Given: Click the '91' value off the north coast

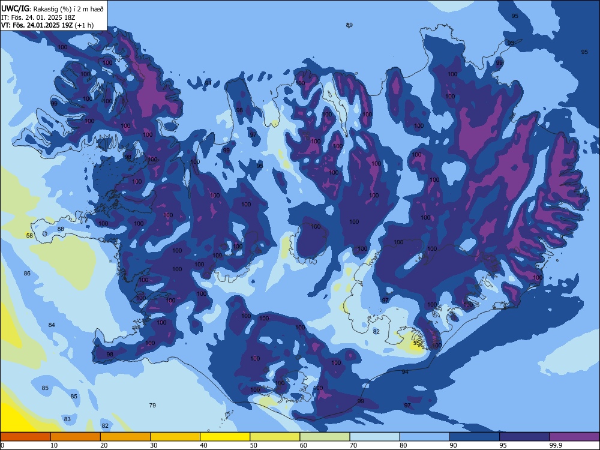Looking at the screenshot, I should 208,83.
